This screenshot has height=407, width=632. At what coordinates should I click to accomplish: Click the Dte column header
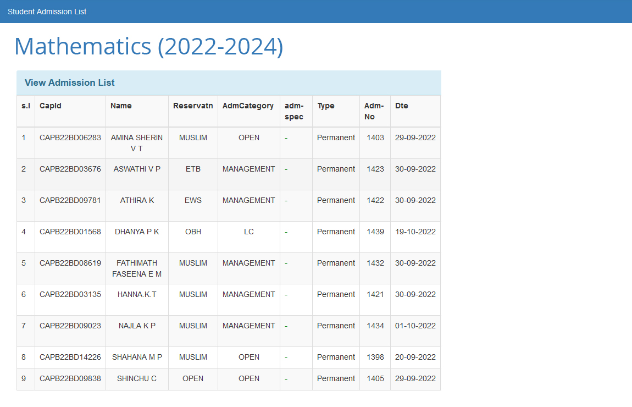(x=402, y=106)
